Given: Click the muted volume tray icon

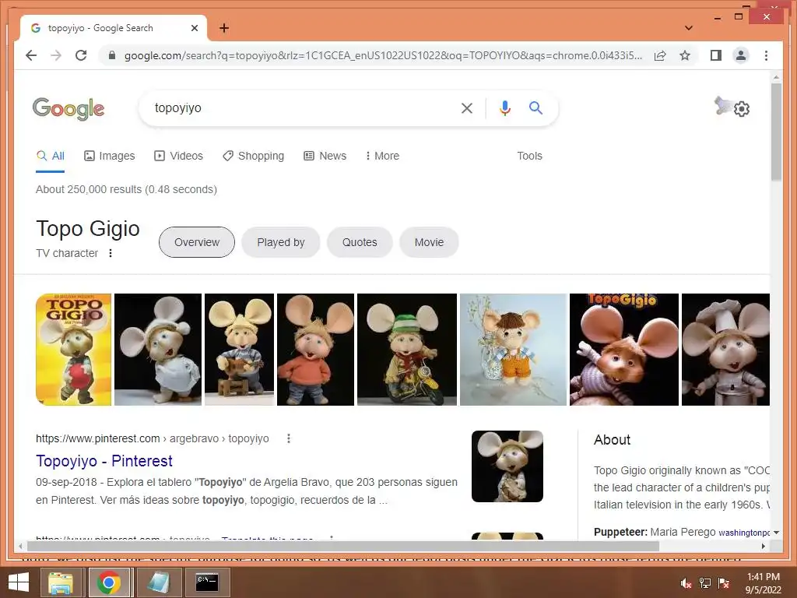Looking at the screenshot, I should click(686, 583).
